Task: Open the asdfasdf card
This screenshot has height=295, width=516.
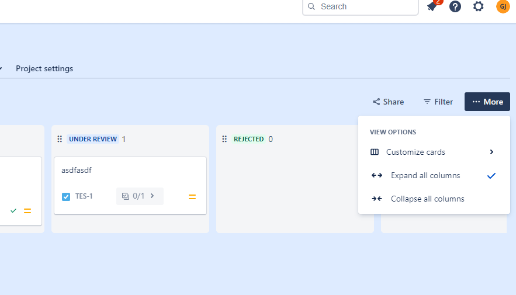Action: click(x=130, y=186)
